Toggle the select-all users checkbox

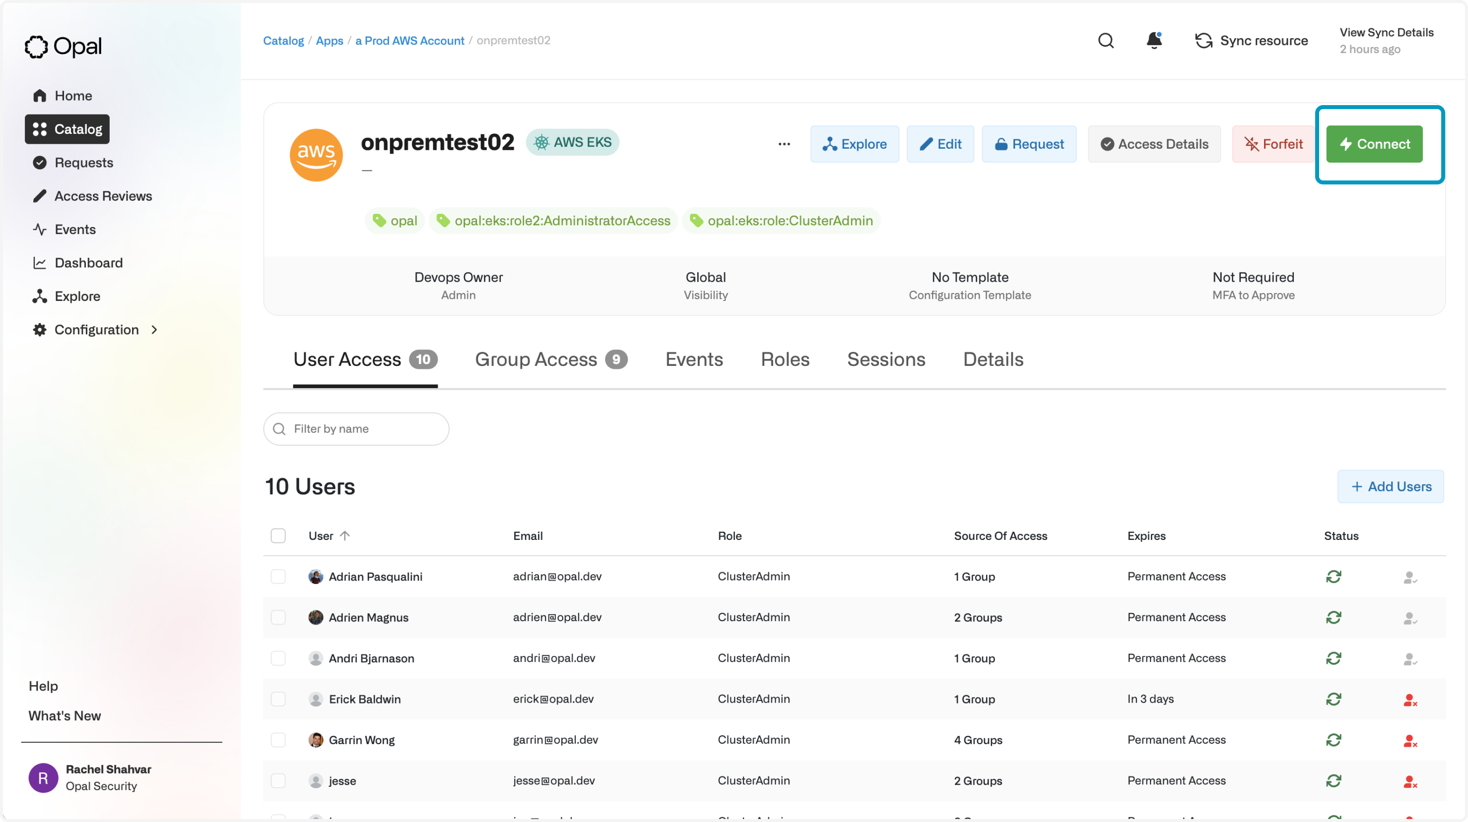point(278,535)
